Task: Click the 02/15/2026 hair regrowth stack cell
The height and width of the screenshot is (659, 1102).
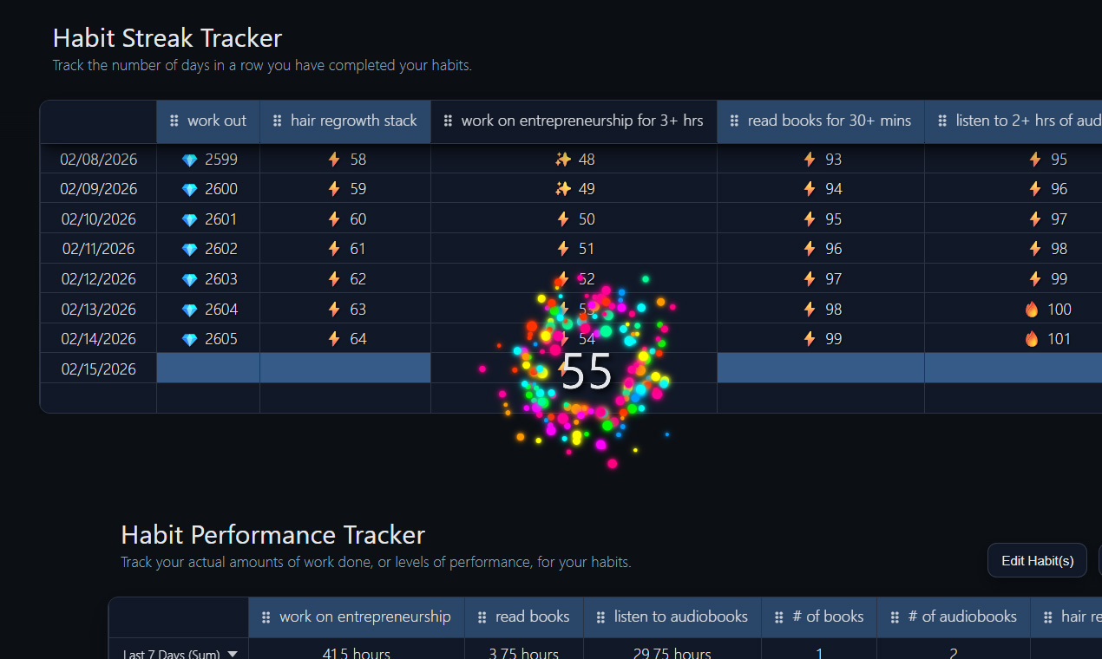Action: click(x=345, y=369)
